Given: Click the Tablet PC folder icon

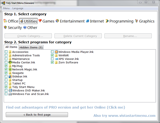Looking at the screenshot, I should (10, 83).
